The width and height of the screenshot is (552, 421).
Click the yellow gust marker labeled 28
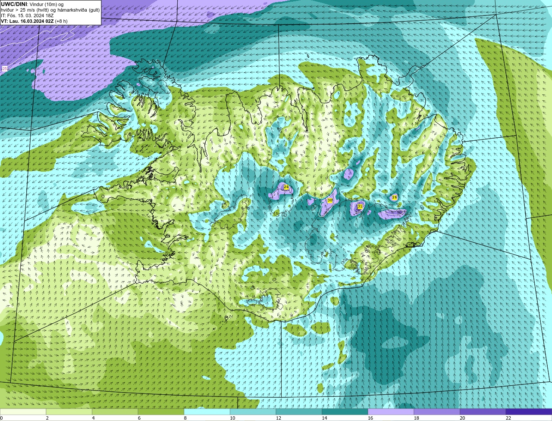click(x=286, y=187)
